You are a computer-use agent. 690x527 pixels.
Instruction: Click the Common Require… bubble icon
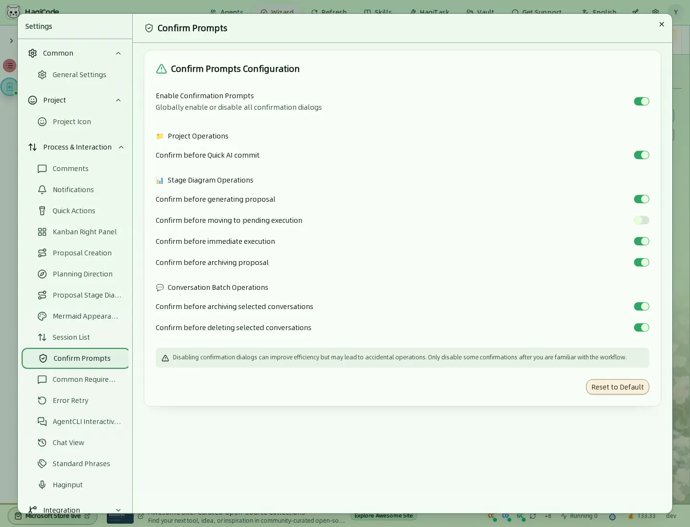(x=42, y=379)
